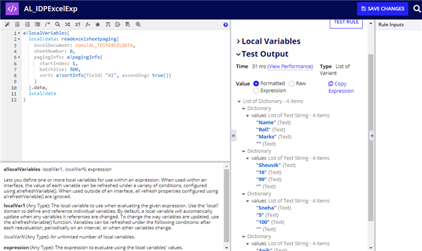Select the Expression value radio button
This screenshot has width=422, height=251.
point(256,91)
